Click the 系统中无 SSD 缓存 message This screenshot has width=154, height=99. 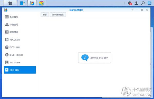point(99,58)
